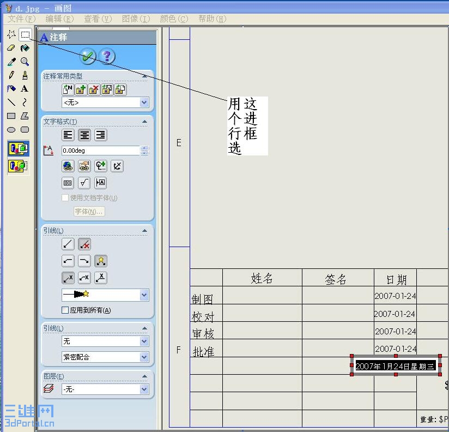Open the 文件(F) menu

21,19
